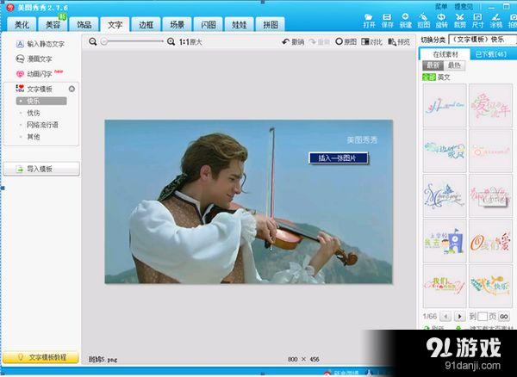Select the 网络流行语 template category
Viewport: 517px width, 377px height.
coord(42,125)
